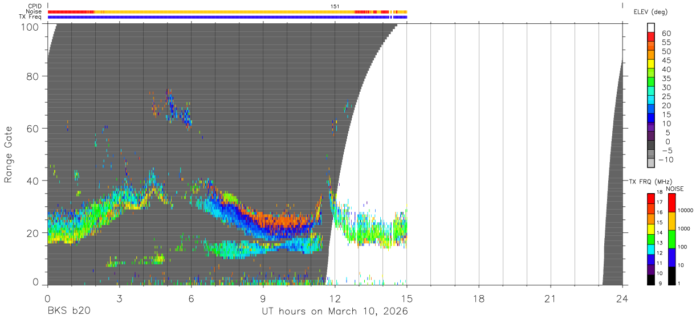Click the blue TX Freq indicator strip
Image resolution: width=700 pixels, height=323 pixels.
pos(227,17)
